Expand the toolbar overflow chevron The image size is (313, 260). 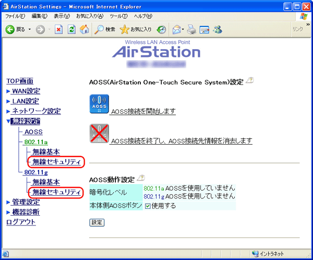pyautogui.click(x=308, y=25)
